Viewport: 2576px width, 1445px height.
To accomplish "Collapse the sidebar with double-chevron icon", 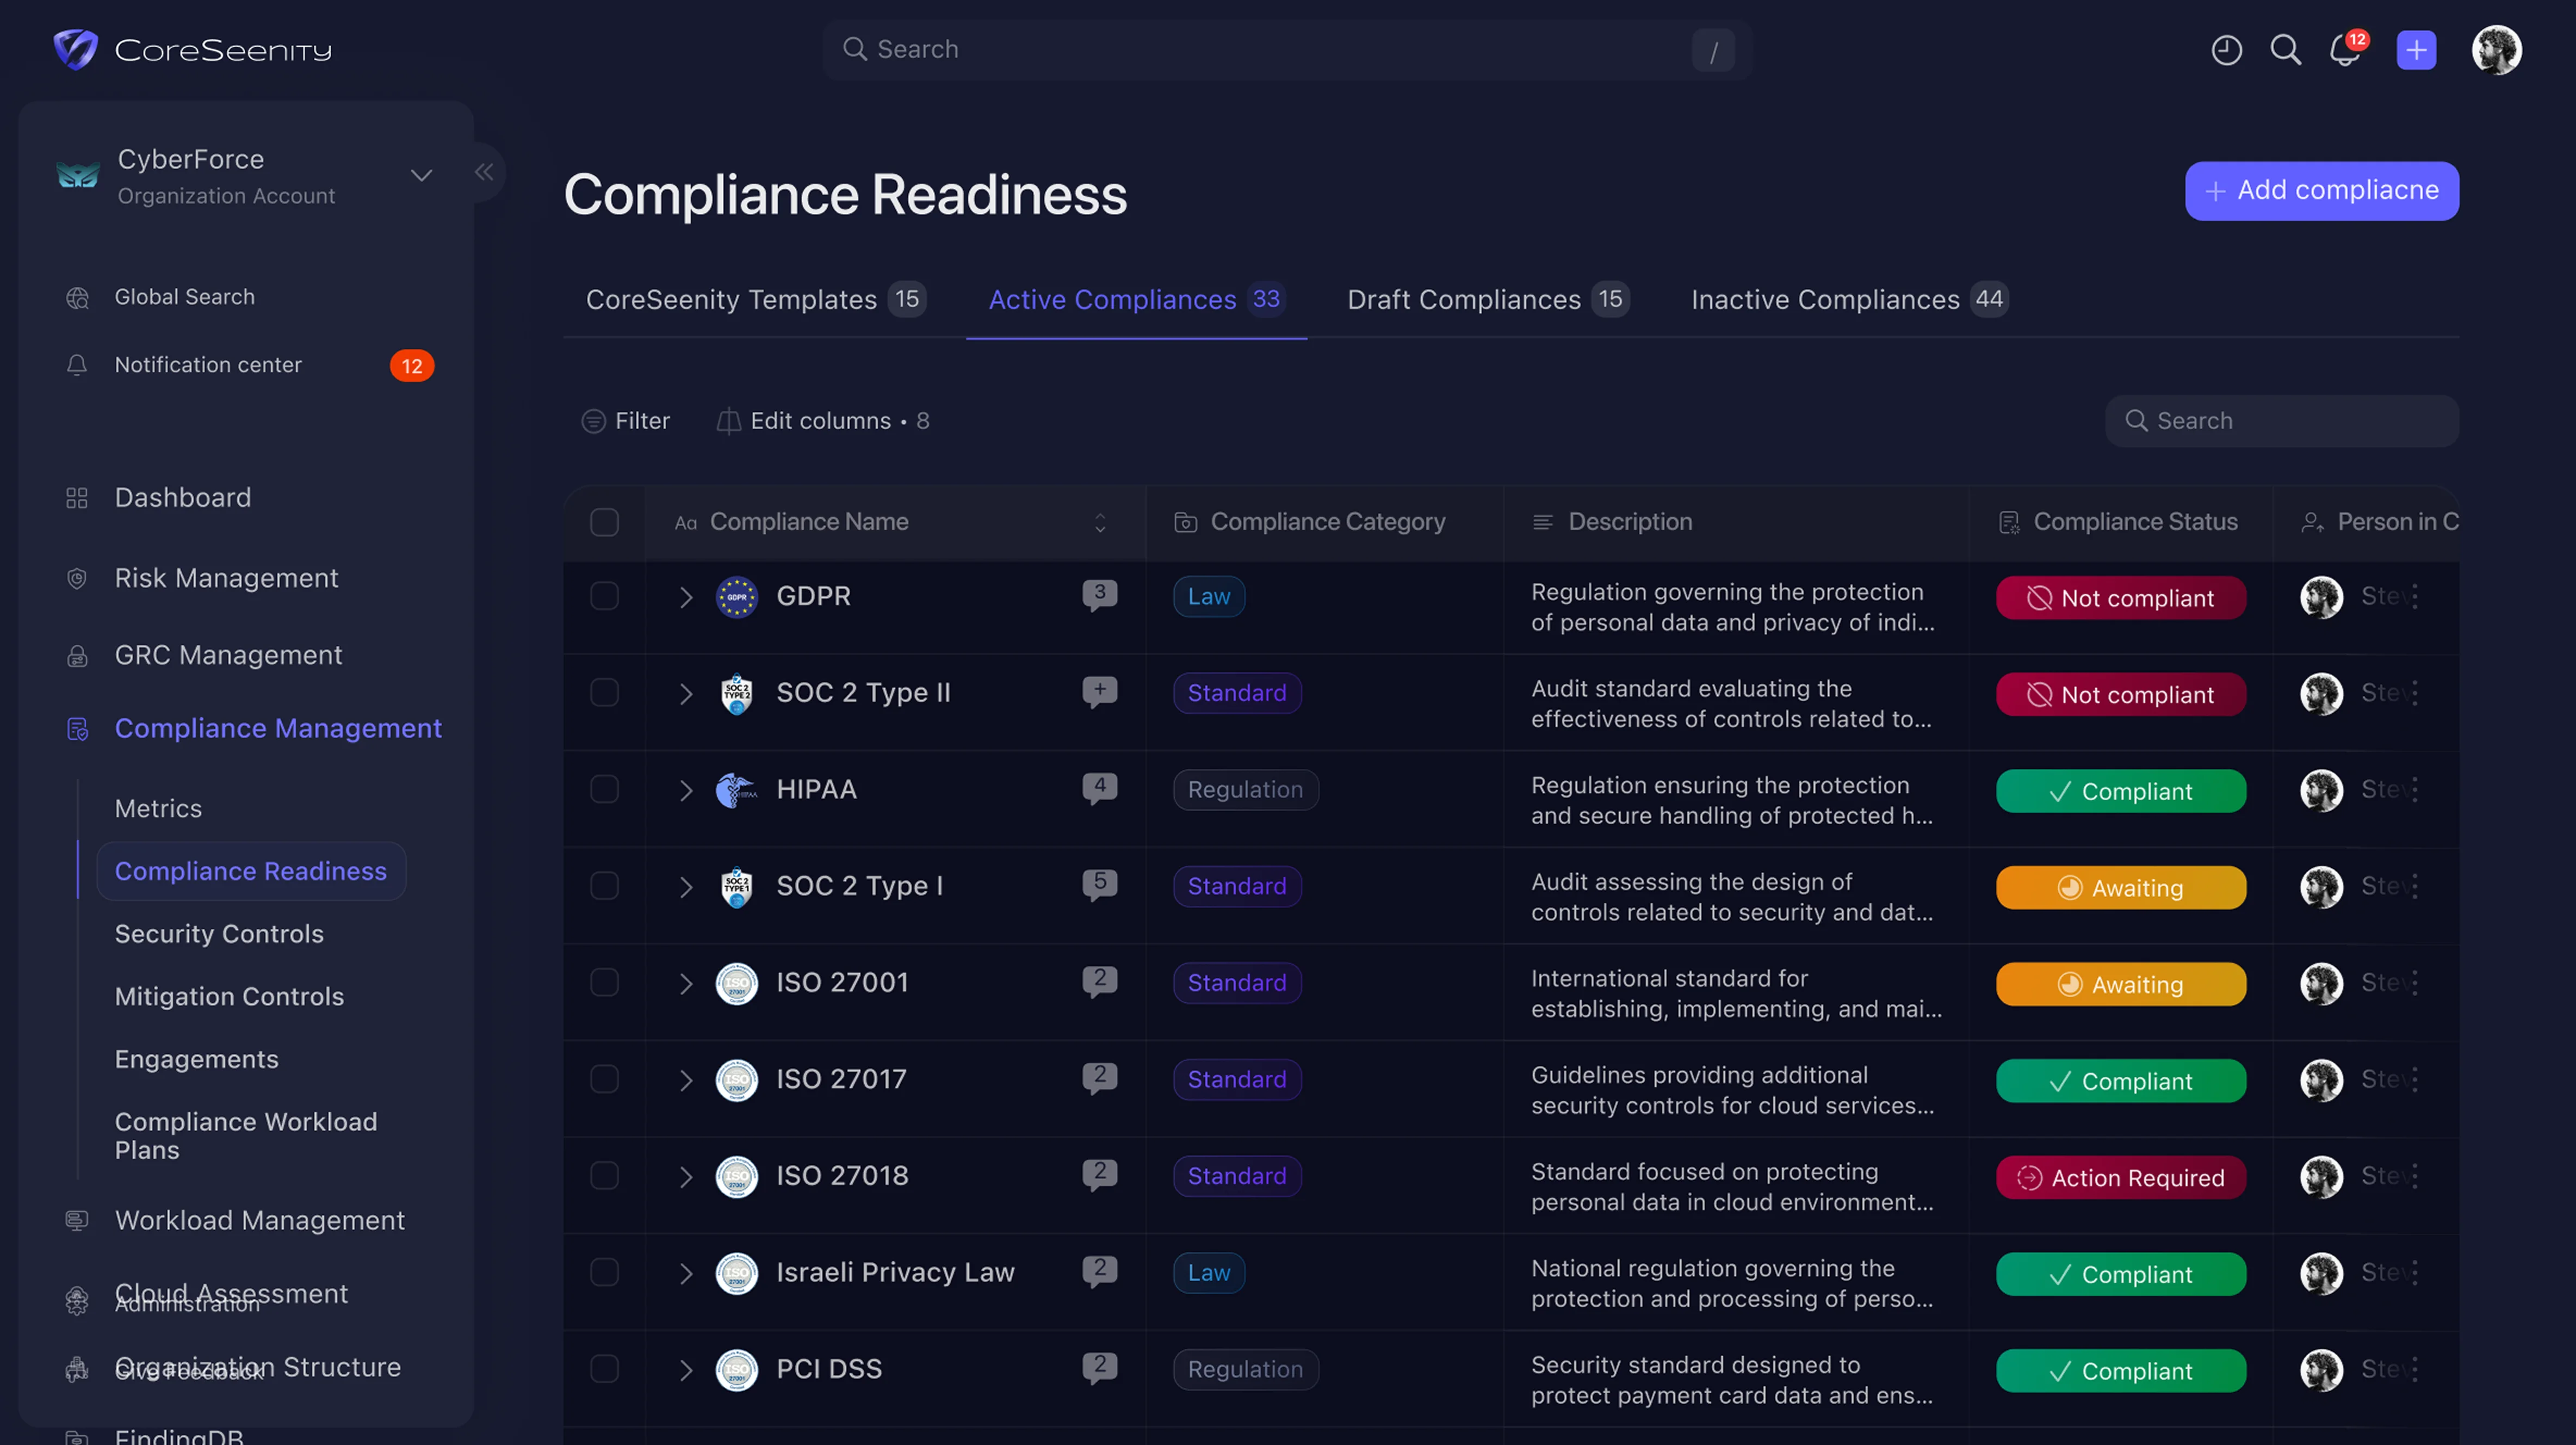I will tap(484, 172).
